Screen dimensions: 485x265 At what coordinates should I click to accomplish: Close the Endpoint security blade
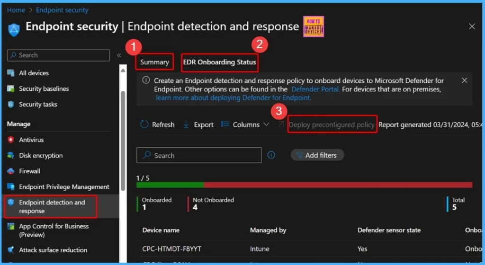472,26
